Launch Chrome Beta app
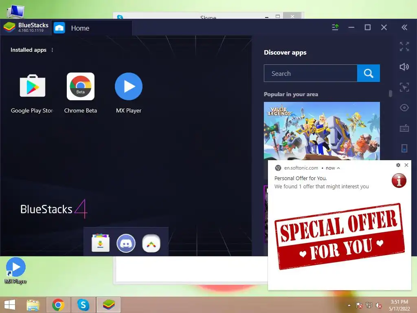The height and width of the screenshot is (313, 417). tap(81, 86)
